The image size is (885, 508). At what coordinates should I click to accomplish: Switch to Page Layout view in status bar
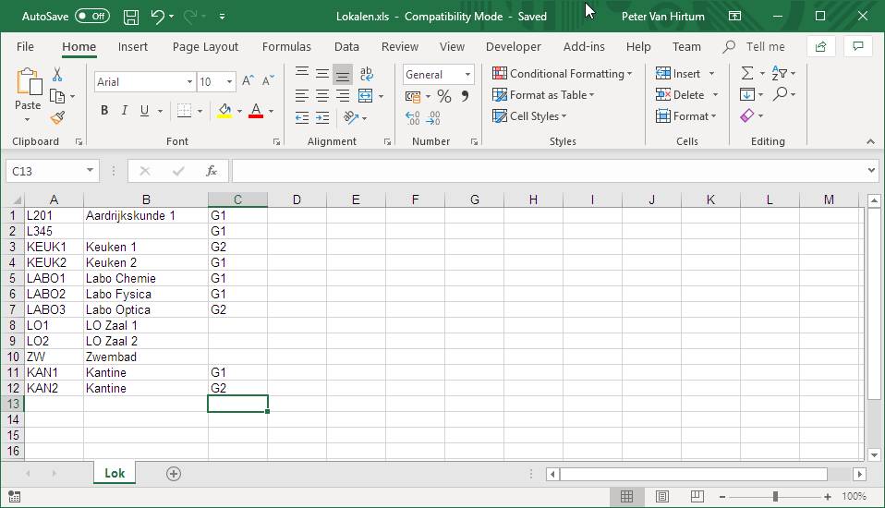(x=662, y=497)
